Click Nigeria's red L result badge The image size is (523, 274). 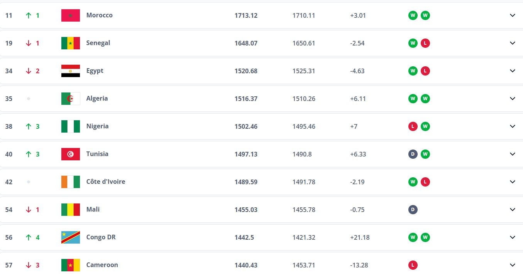(x=413, y=126)
